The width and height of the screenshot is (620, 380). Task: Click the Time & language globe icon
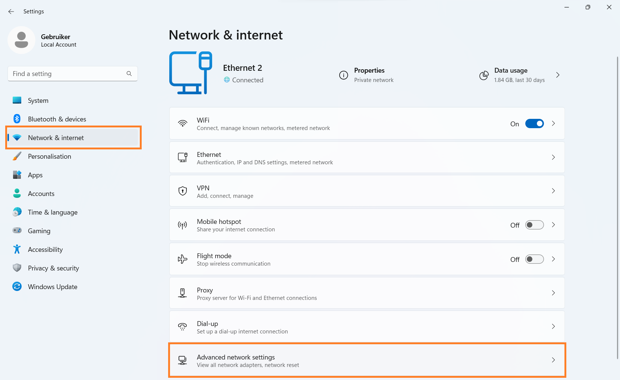click(x=17, y=212)
